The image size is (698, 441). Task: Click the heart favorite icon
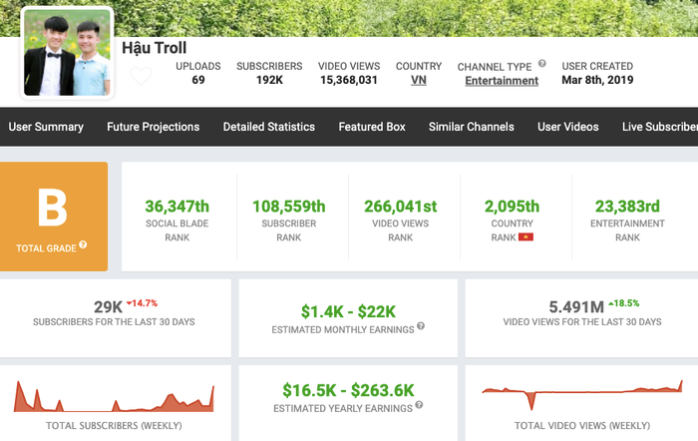(x=141, y=76)
